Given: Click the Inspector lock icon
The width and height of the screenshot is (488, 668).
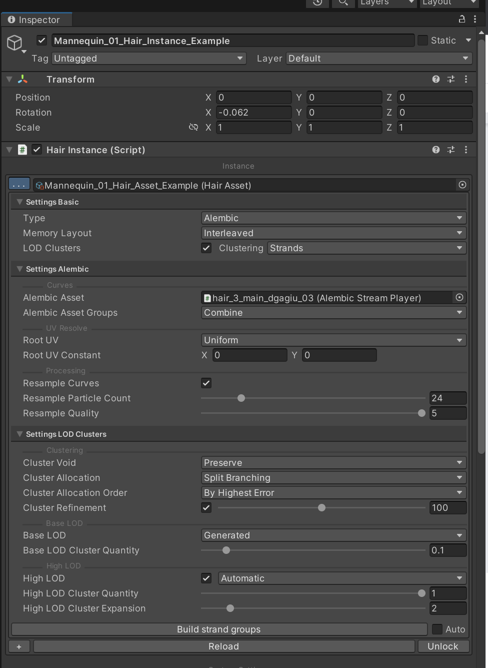Looking at the screenshot, I should (461, 19).
